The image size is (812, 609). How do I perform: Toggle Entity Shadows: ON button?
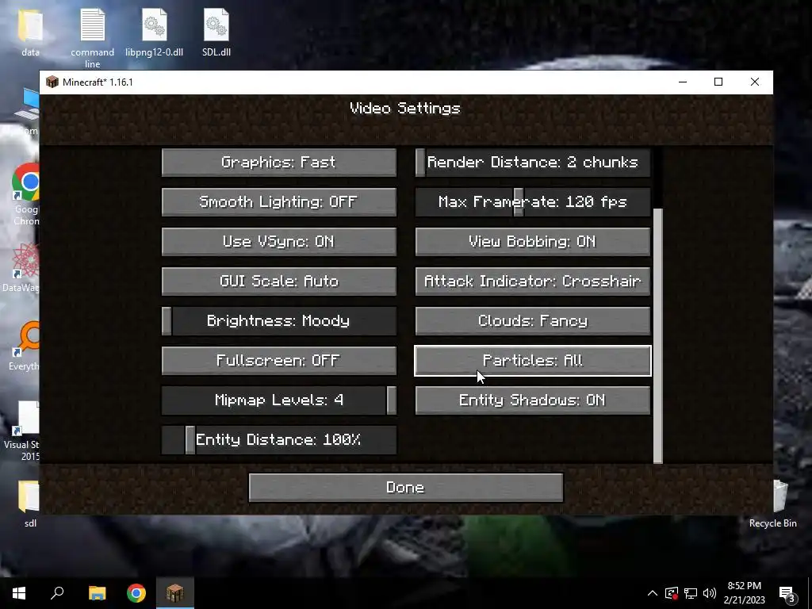pyautogui.click(x=532, y=400)
